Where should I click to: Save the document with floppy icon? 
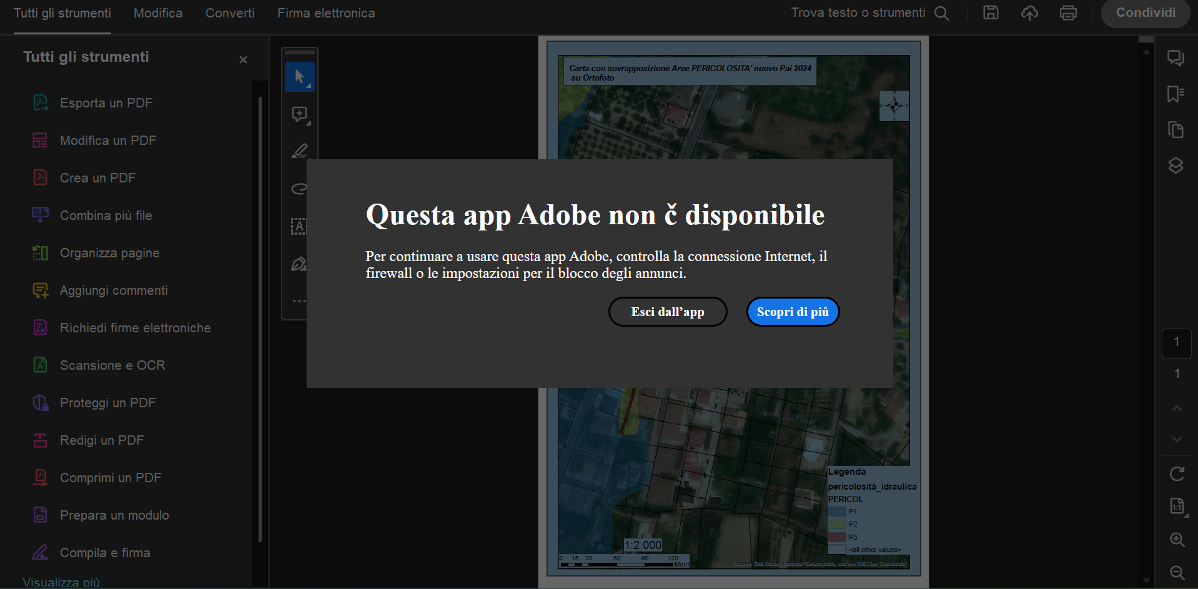pos(991,12)
